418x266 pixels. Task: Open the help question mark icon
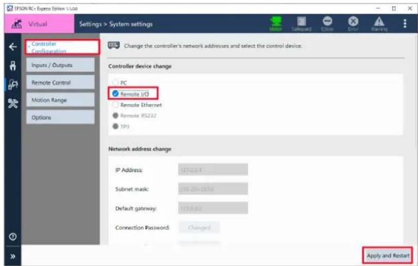[x=13, y=237]
